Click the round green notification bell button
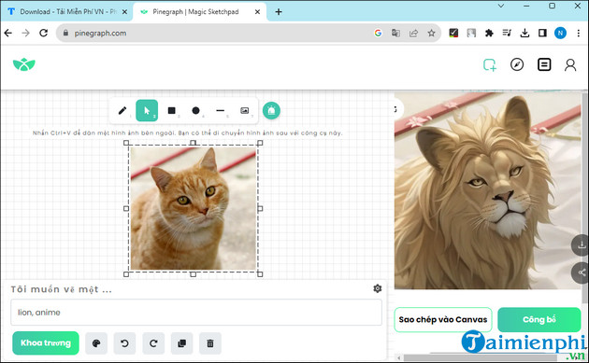The width and height of the screenshot is (589, 363). (x=271, y=111)
